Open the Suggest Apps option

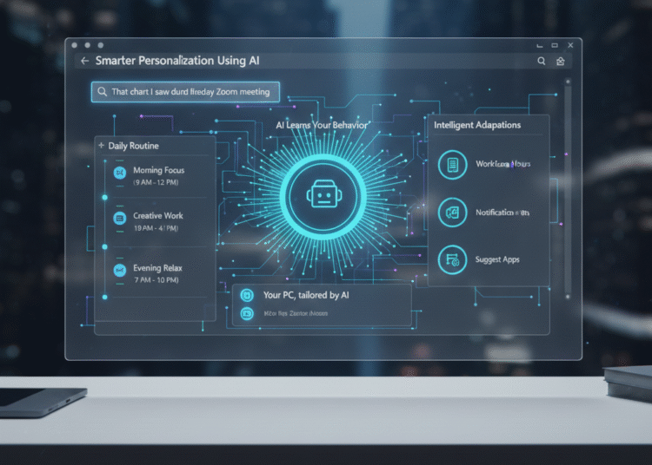[499, 259]
